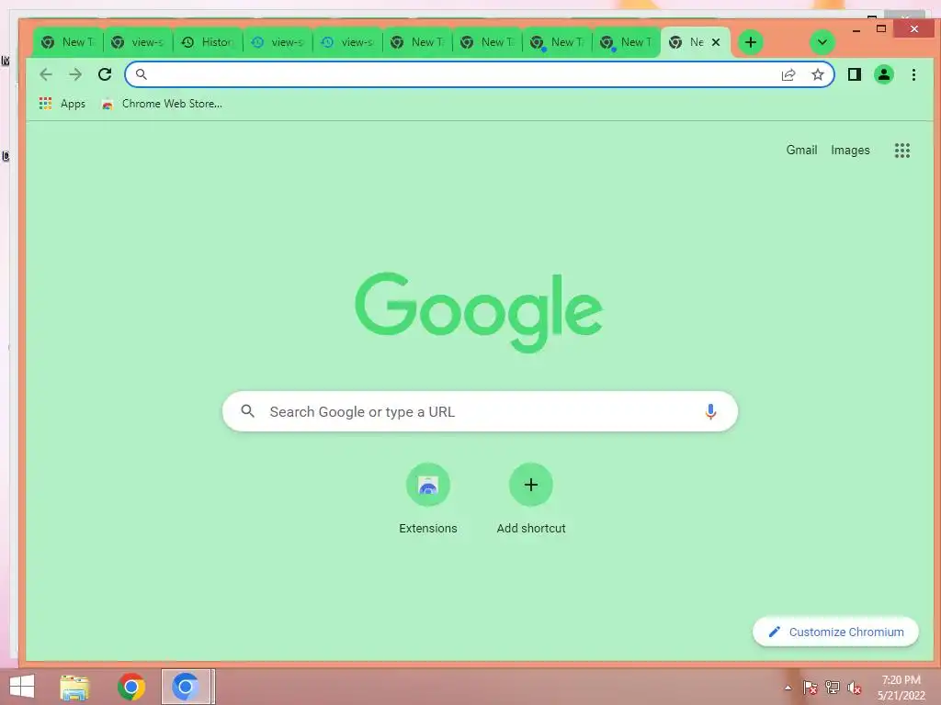Click the forward navigation arrow
Screen dimensions: 941x705
click(75, 74)
